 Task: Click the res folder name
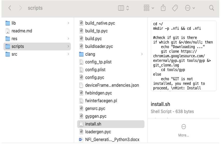click(14, 39)
